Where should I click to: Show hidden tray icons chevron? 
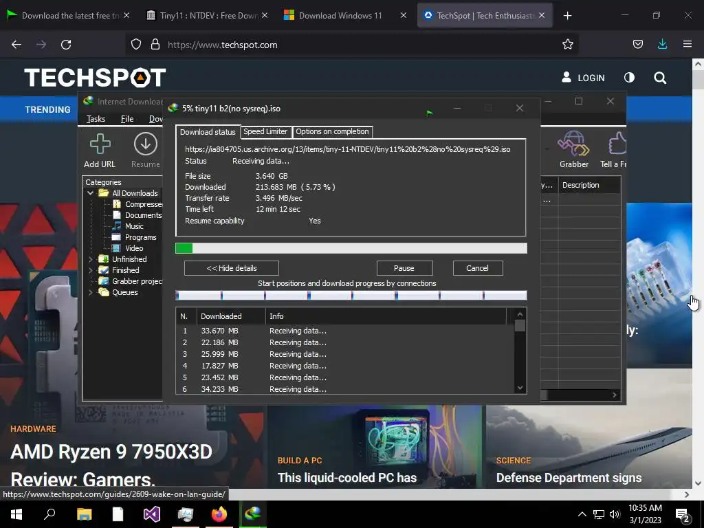[x=582, y=514]
